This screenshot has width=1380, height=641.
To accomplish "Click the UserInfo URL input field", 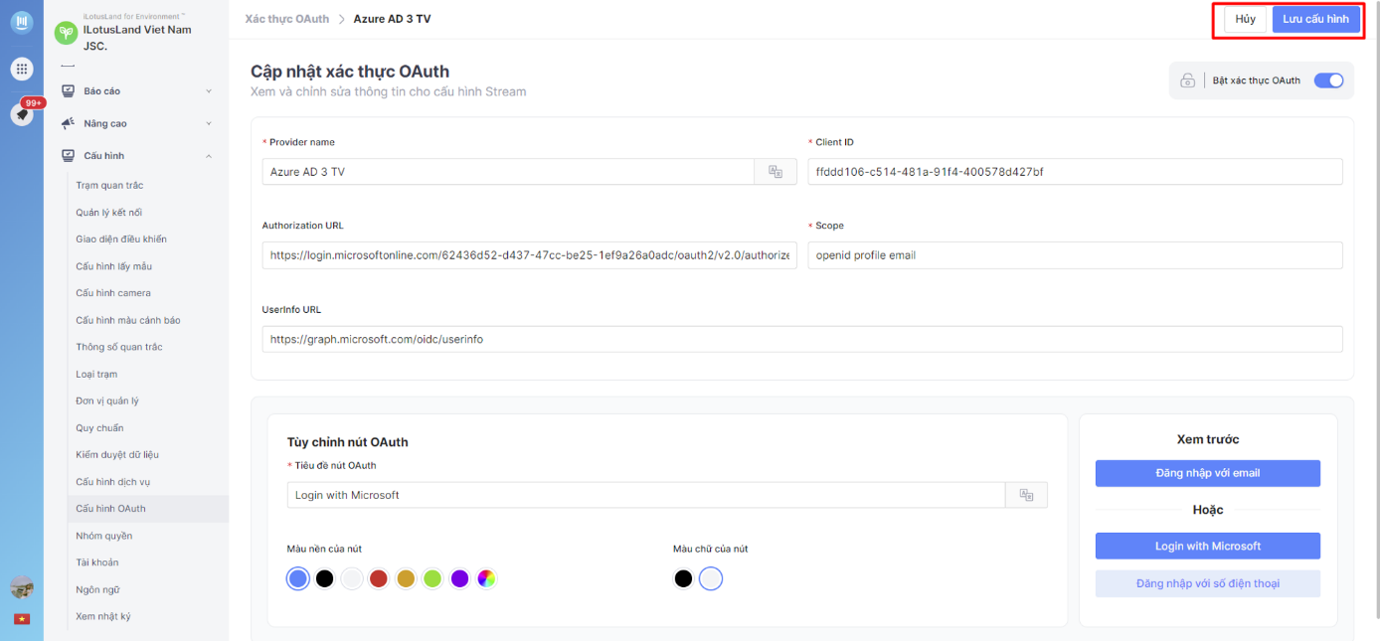I will [802, 339].
